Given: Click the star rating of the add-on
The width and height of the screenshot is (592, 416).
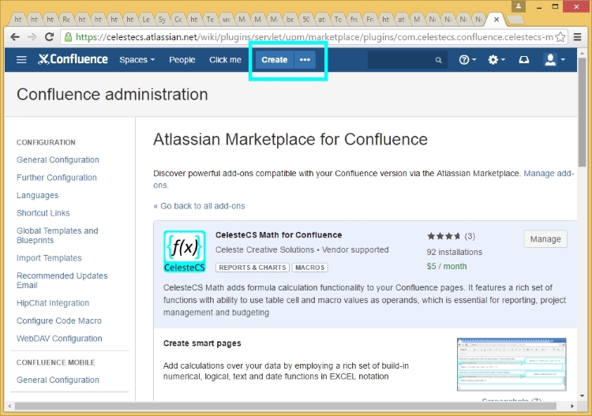Looking at the screenshot, I should [x=444, y=236].
